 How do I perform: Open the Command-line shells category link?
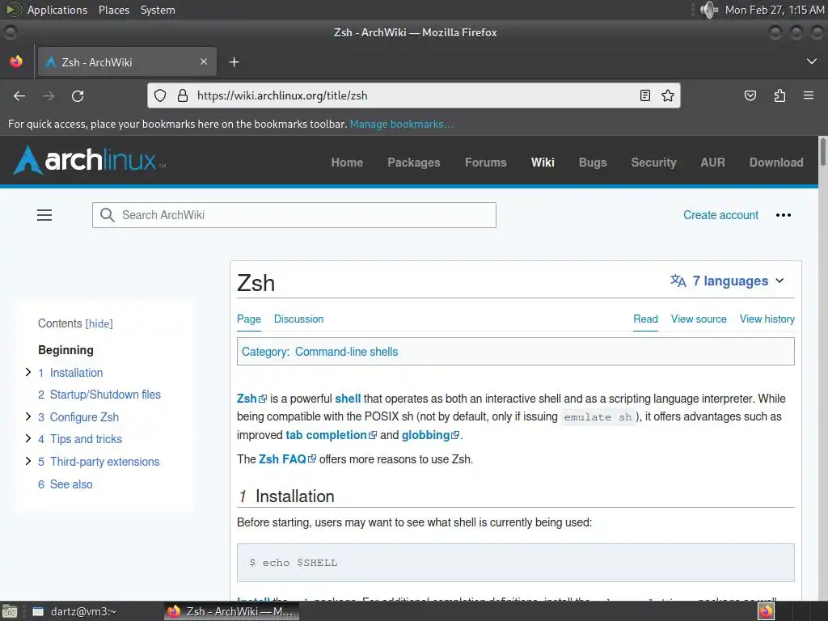(346, 352)
